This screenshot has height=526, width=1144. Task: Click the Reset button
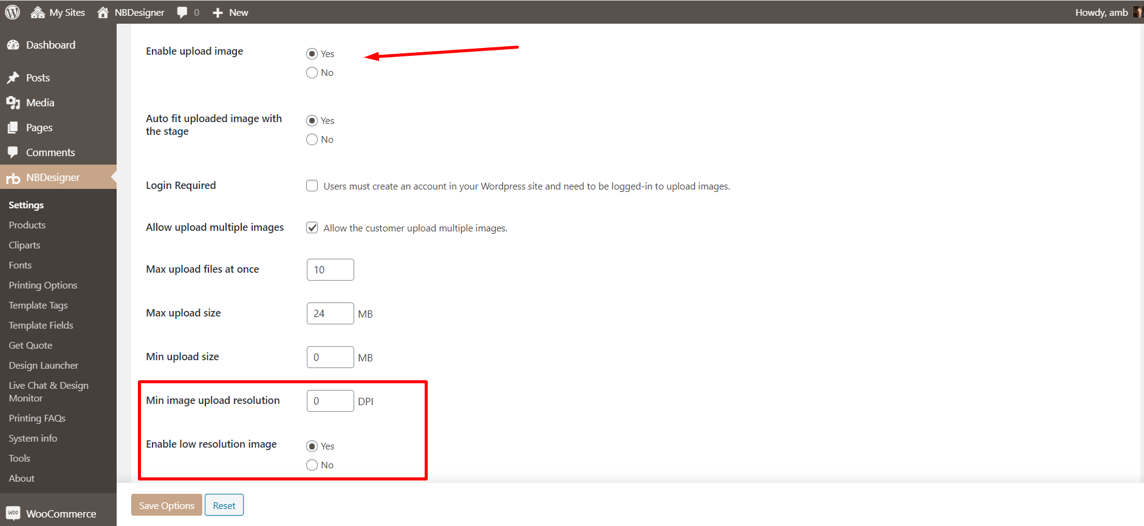[x=224, y=505]
